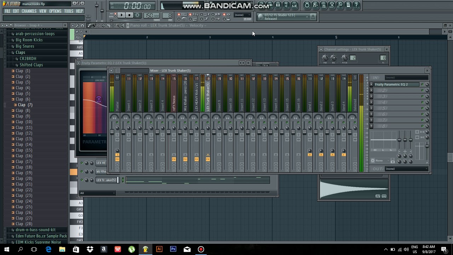Open the Eden Future Bounce Sample Pack folder
The image size is (453, 255).
coord(41,236)
